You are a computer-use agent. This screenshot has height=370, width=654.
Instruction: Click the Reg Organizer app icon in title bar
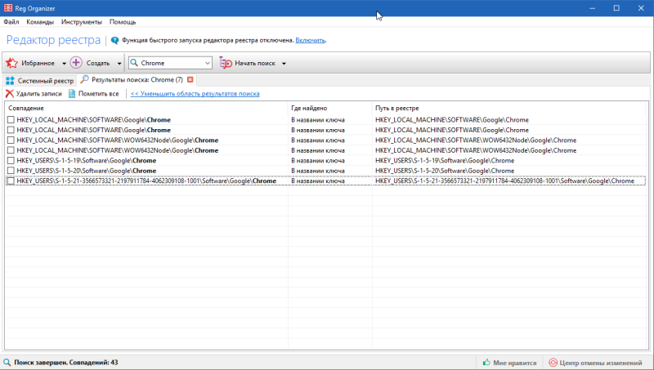[x=8, y=8]
